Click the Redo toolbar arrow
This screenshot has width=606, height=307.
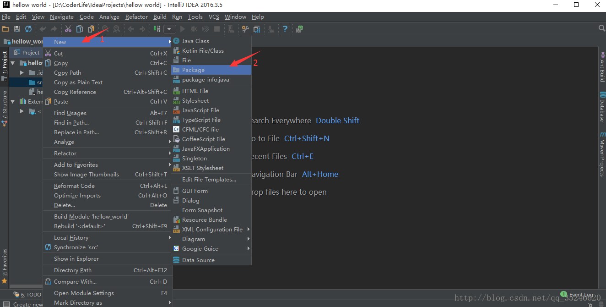coord(54,29)
